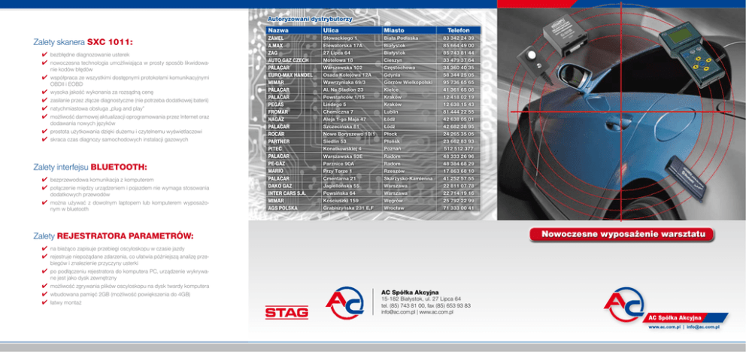Click the 'Nowoczesne wyposażenie warsztatu' banner
The image size is (746, 352).
[620, 235]
